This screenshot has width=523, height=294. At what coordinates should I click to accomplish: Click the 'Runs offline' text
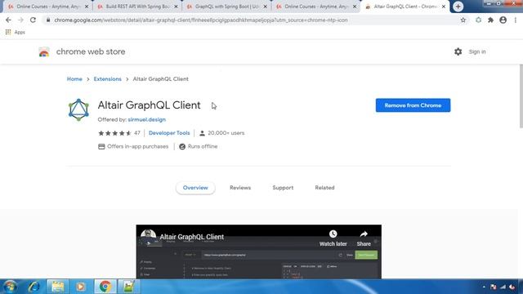203,146
